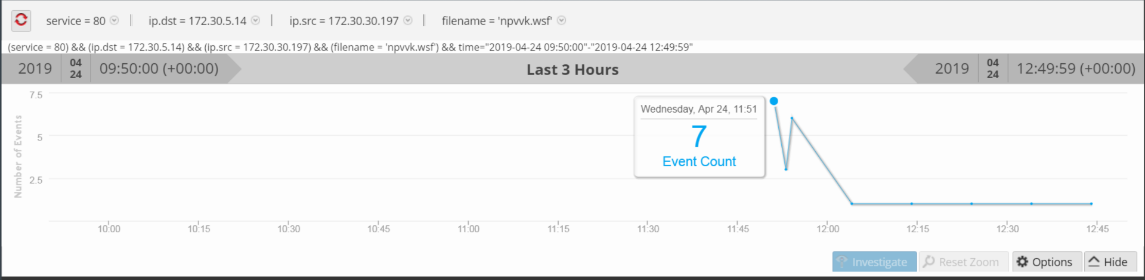Image resolution: width=1145 pixels, height=280 pixels.
Task: Click the start year 2019 in timeline header
Action: [x=35, y=69]
